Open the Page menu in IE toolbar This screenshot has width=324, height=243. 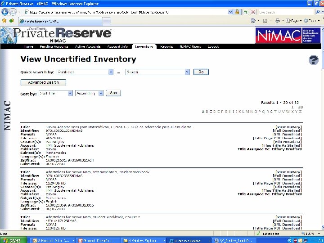(x=294, y=21)
